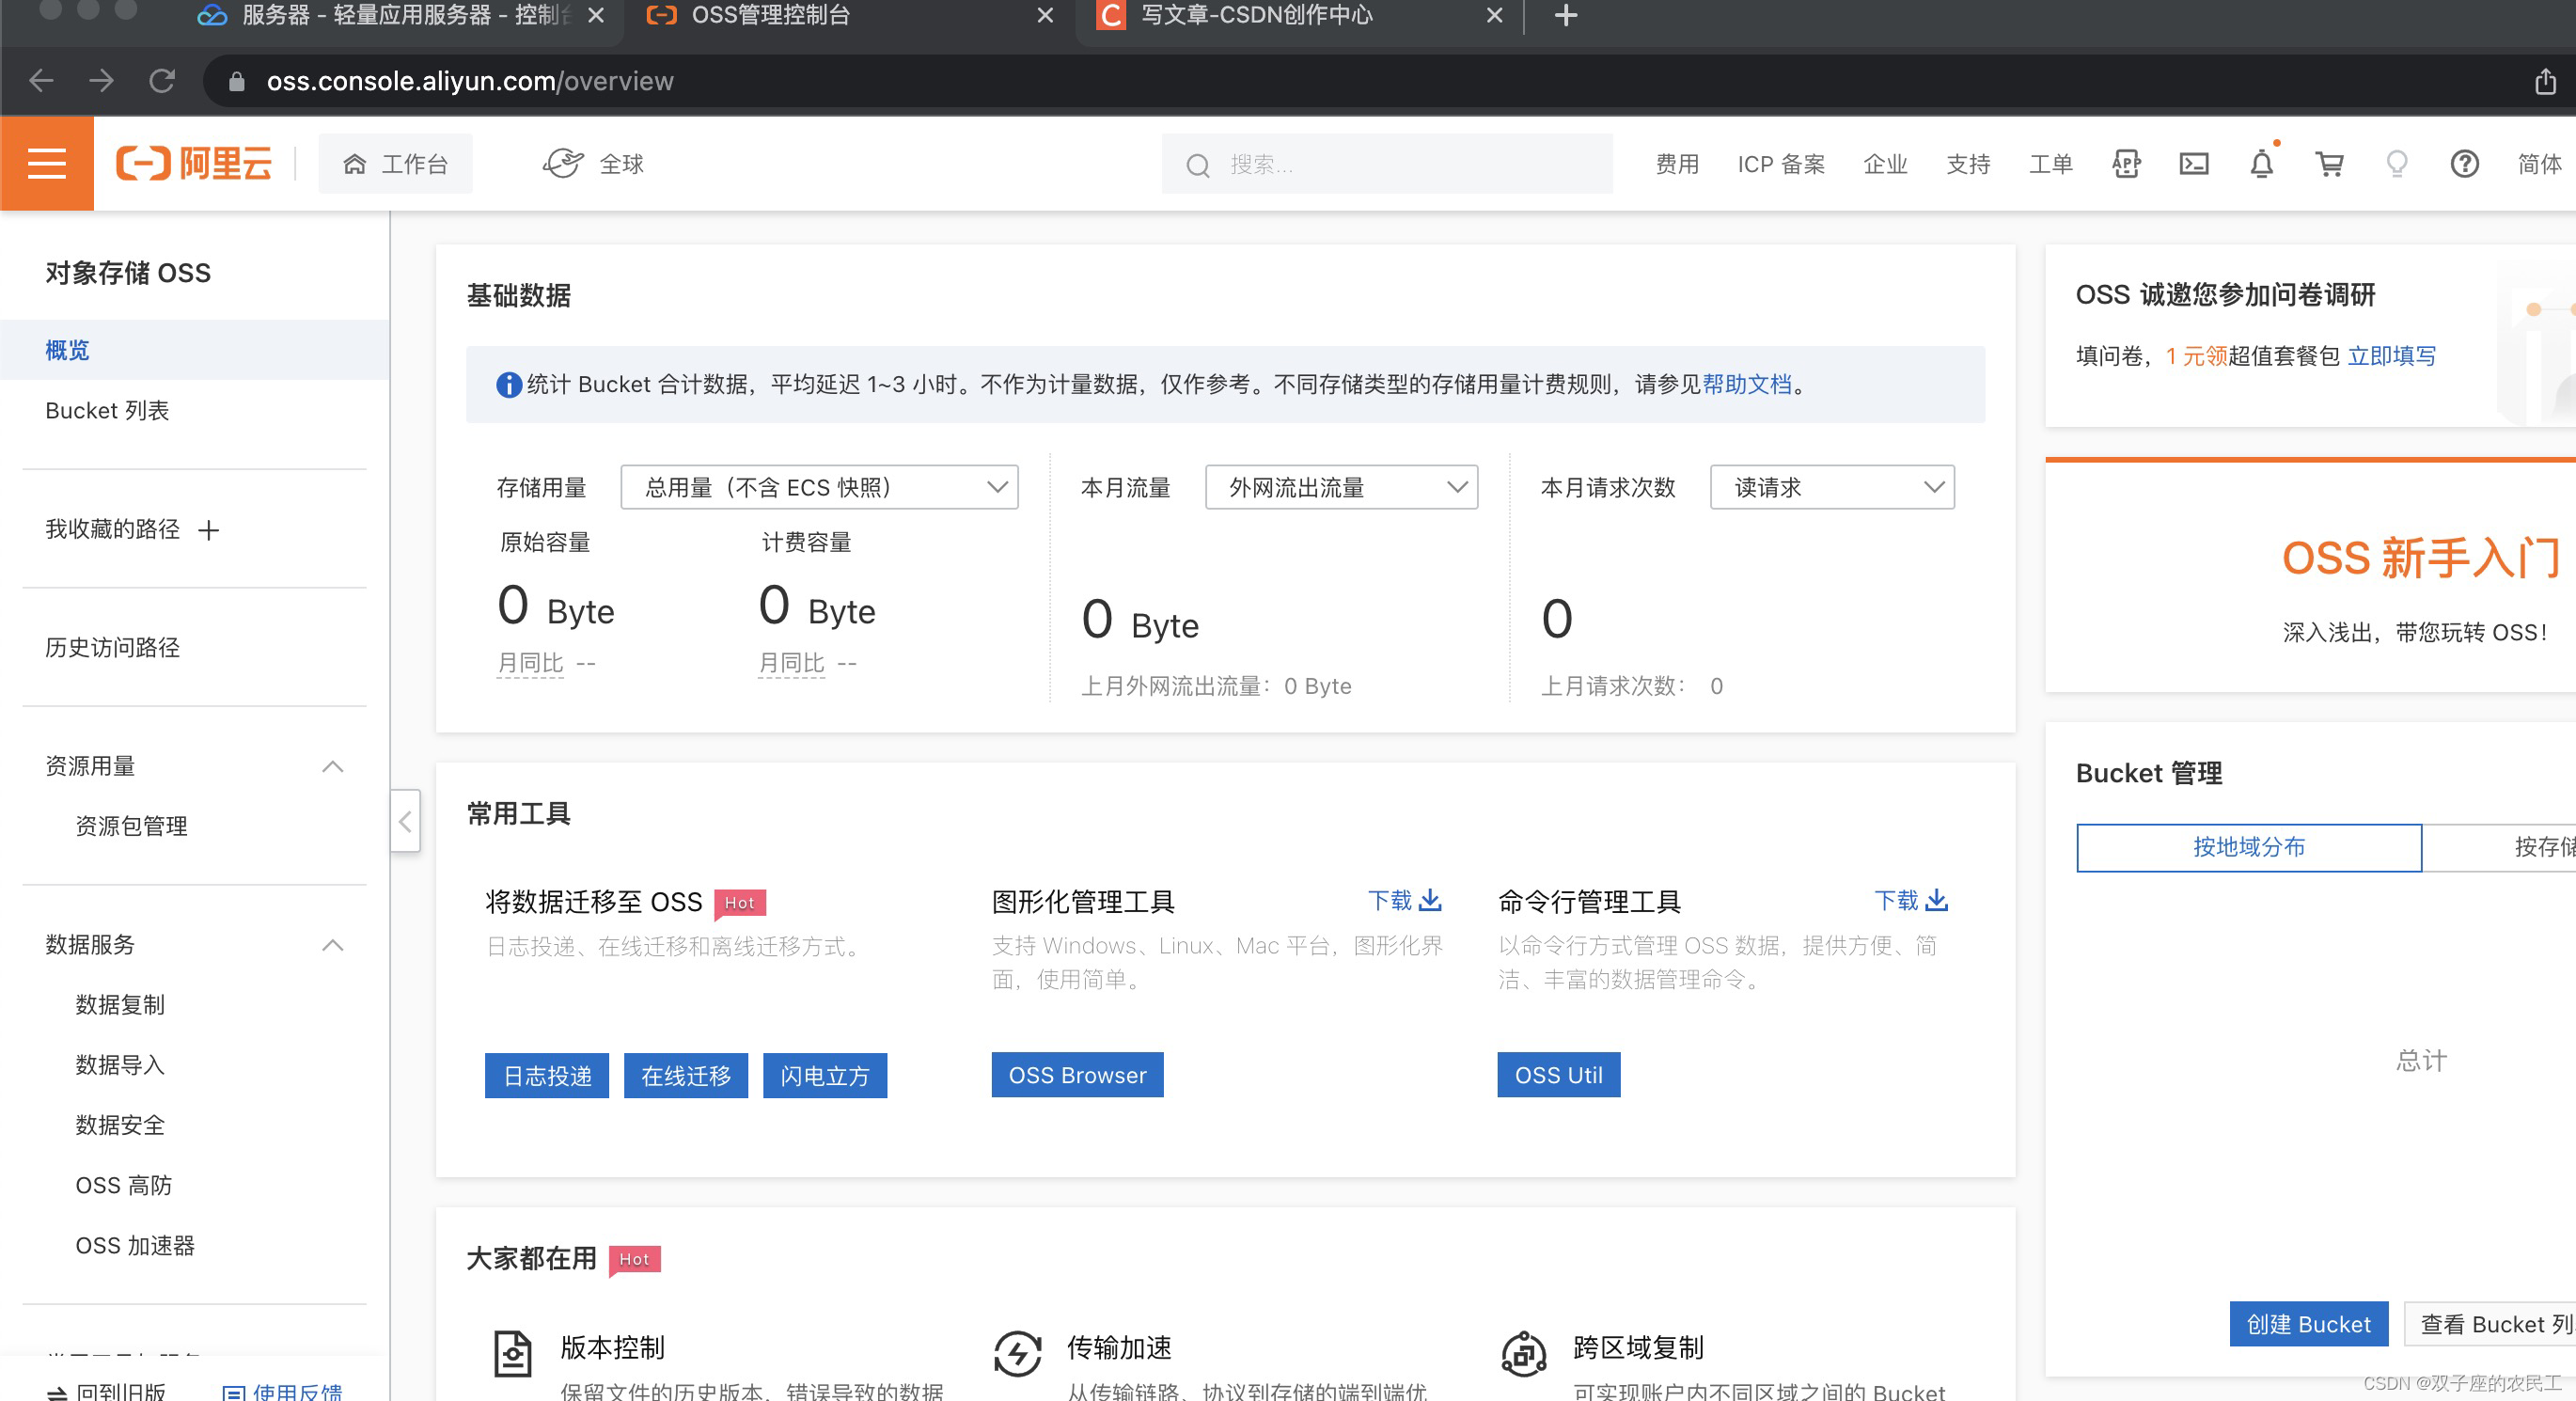Image resolution: width=2576 pixels, height=1401 pixels.
Task: Open the API workbench icon
Action: click(2126, 163)
